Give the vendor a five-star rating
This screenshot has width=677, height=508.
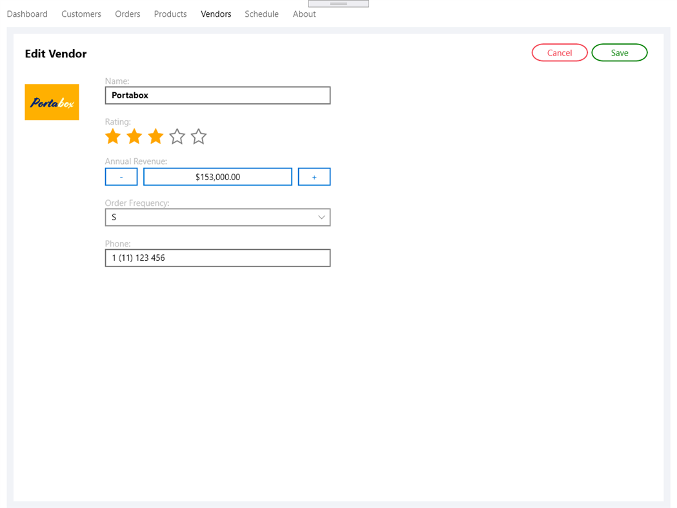coord(198,136)
